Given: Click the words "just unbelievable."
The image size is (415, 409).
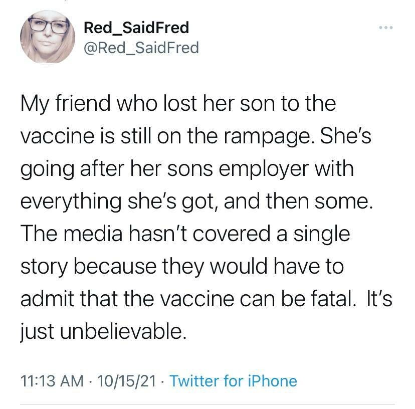Looking at the screenshot, I should [x=103, y=331].
